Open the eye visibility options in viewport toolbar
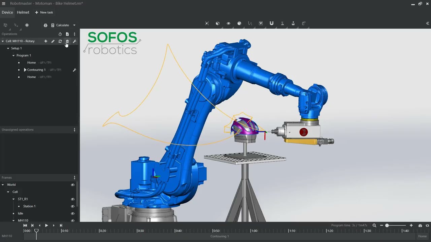The width and height of the screenshot is (431, 242). coord(228,24)
